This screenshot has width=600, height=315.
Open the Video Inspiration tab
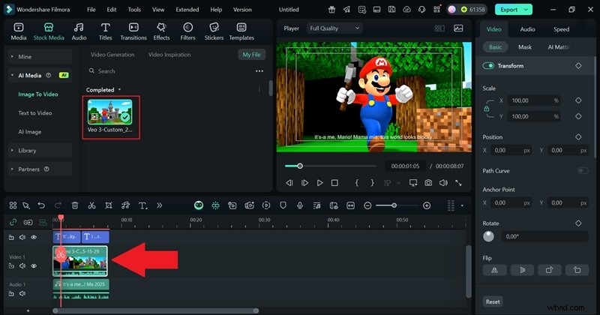169,54
